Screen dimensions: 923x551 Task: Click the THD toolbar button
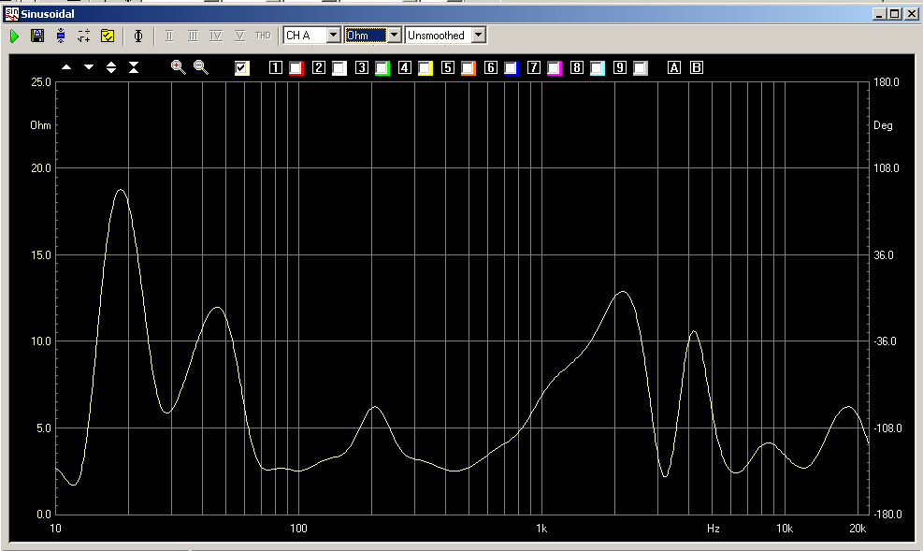click(x=263, y=36)
